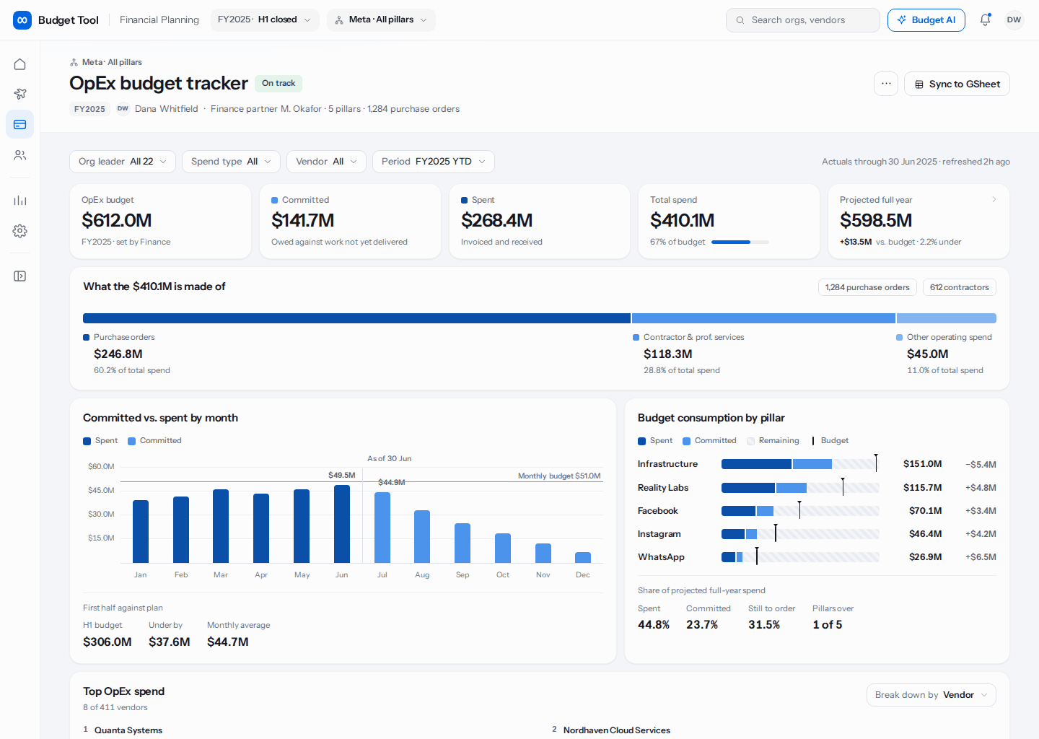Open the airplane icon in the sidebar

pos(20,94)
